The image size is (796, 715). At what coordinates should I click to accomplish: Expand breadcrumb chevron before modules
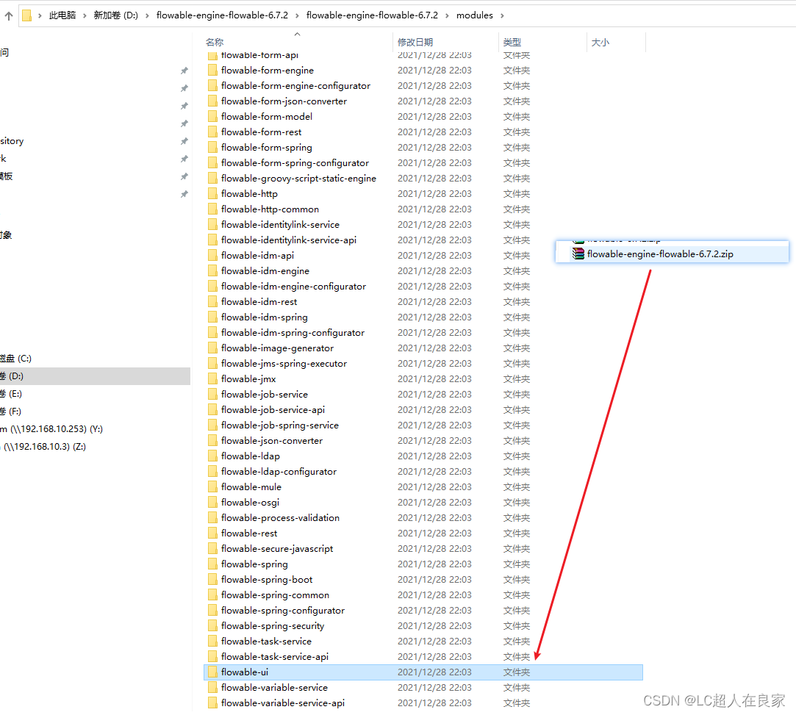click(x=447, y=15)
